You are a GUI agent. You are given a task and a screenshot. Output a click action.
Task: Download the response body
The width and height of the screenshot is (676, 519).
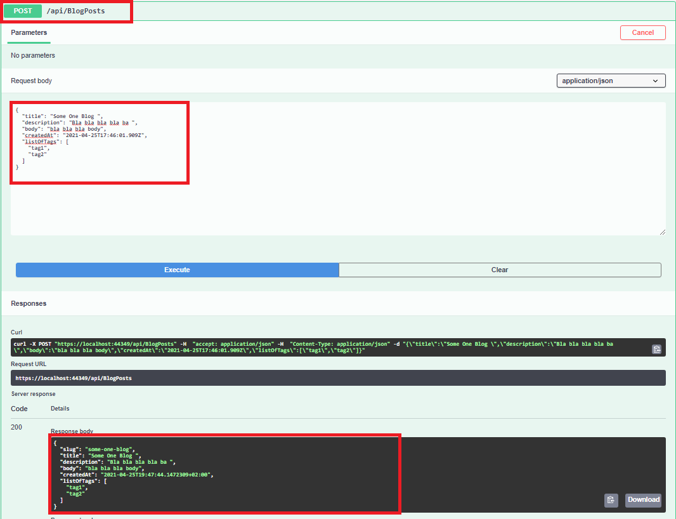click(x=643, y=499)
